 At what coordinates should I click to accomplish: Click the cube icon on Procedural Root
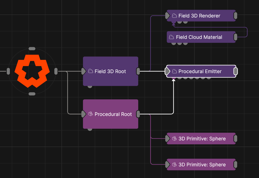(x=91, y=114)
